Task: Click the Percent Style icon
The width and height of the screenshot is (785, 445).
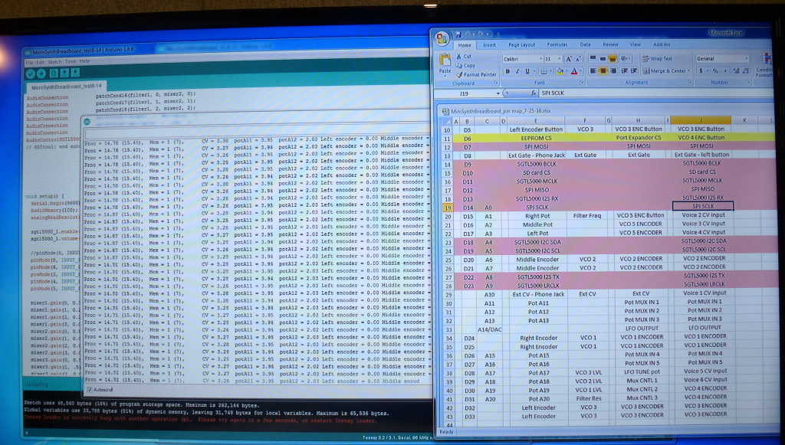Action: click(715, 71)
